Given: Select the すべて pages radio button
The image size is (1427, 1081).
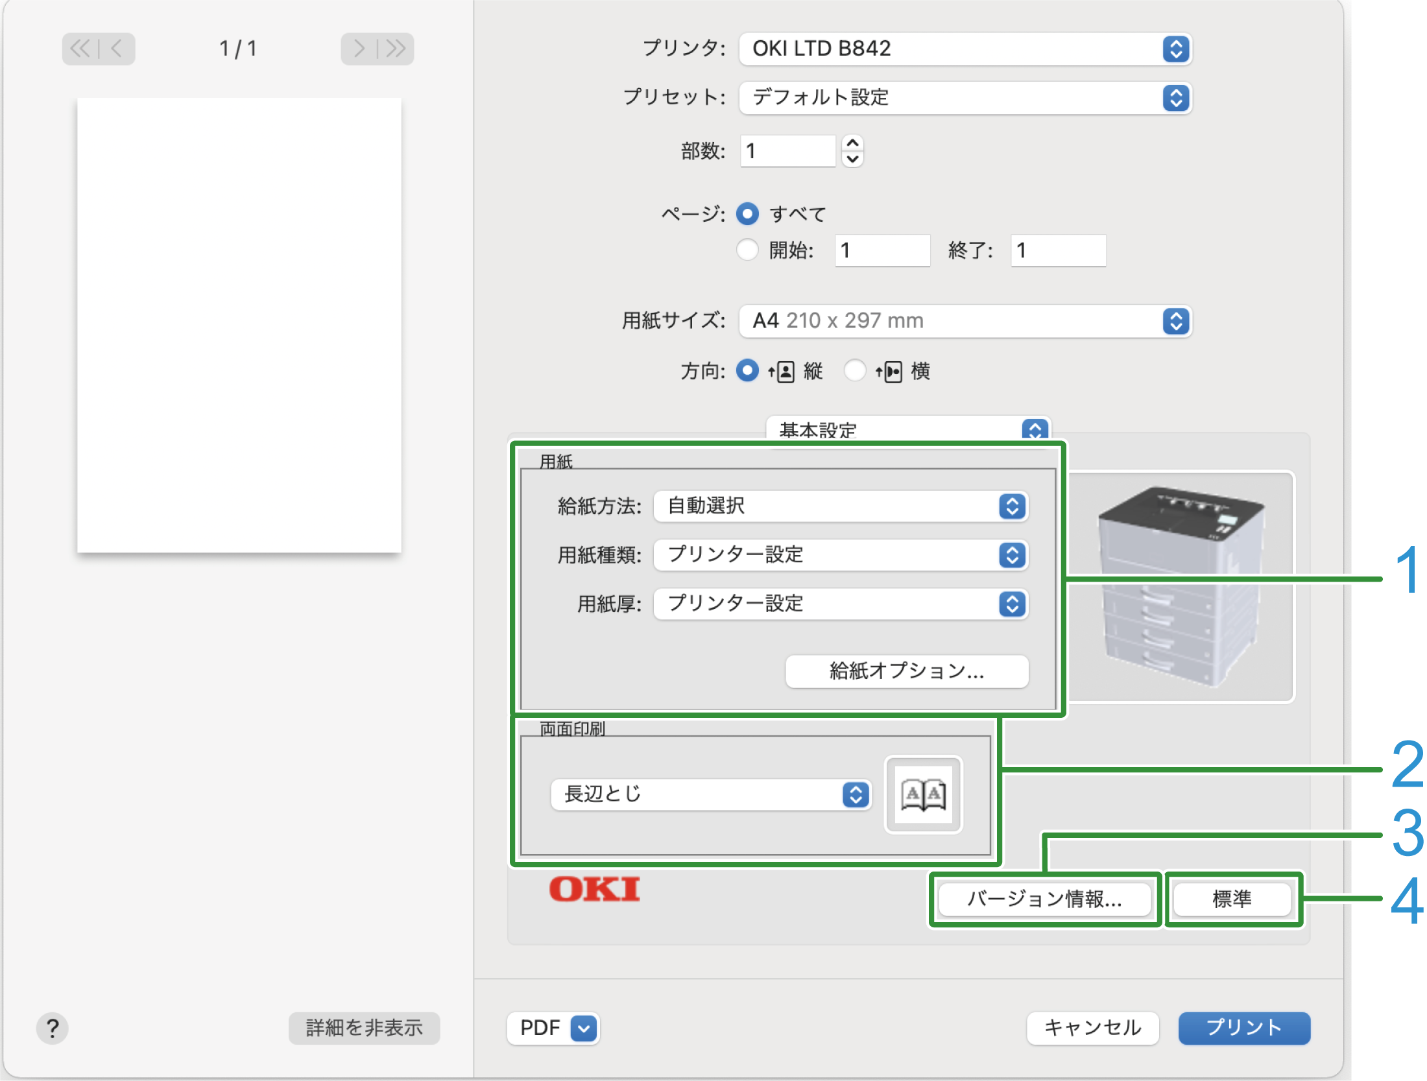Looking at the screenshot, I should (x=747, y=214).
